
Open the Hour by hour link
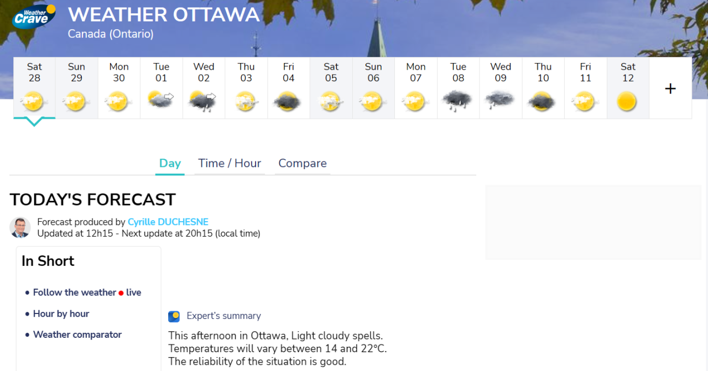click(x=61, y=313)
